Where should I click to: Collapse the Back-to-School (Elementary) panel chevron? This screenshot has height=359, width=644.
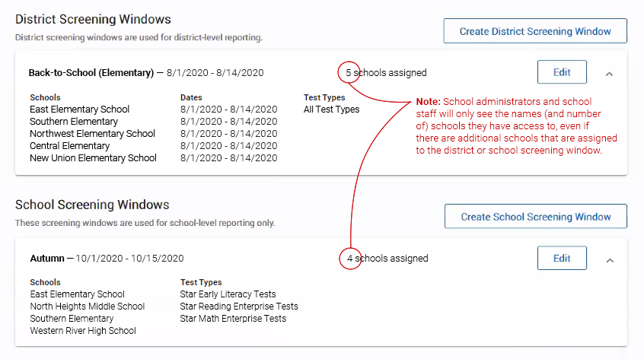click(x=610, y=74)
